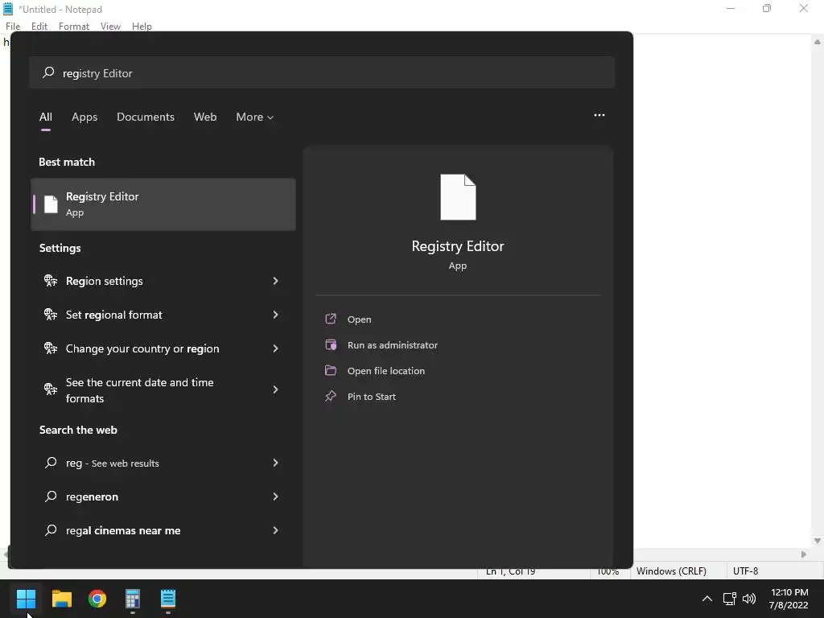Click the Set regional format icon
The height and width of the screenshot is (618, 824).
tap(51, 315)
